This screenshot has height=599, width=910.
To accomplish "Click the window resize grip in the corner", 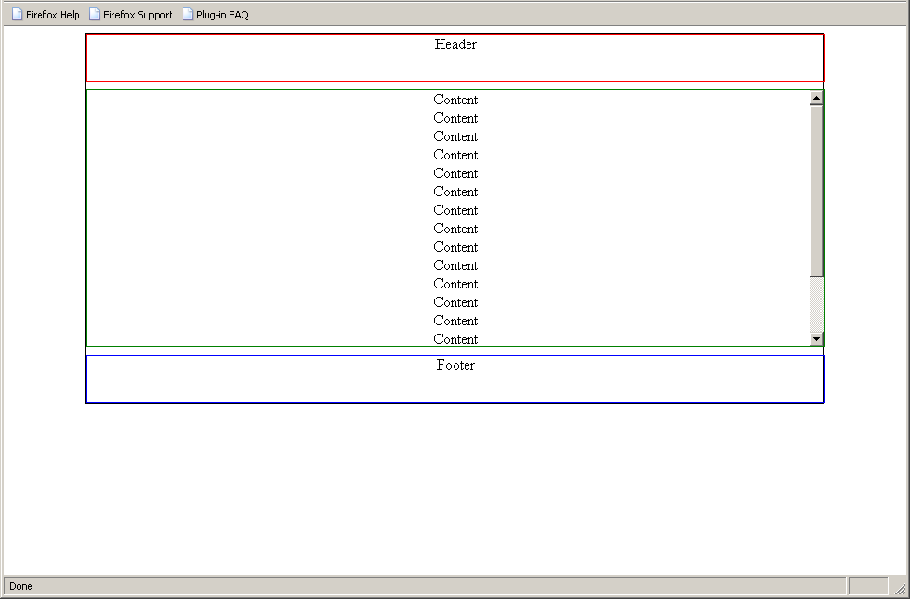I will [899, 588].
